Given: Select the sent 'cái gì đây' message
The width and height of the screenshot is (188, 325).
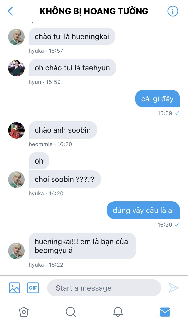Looking at the screenshot, I should (157, 99).
